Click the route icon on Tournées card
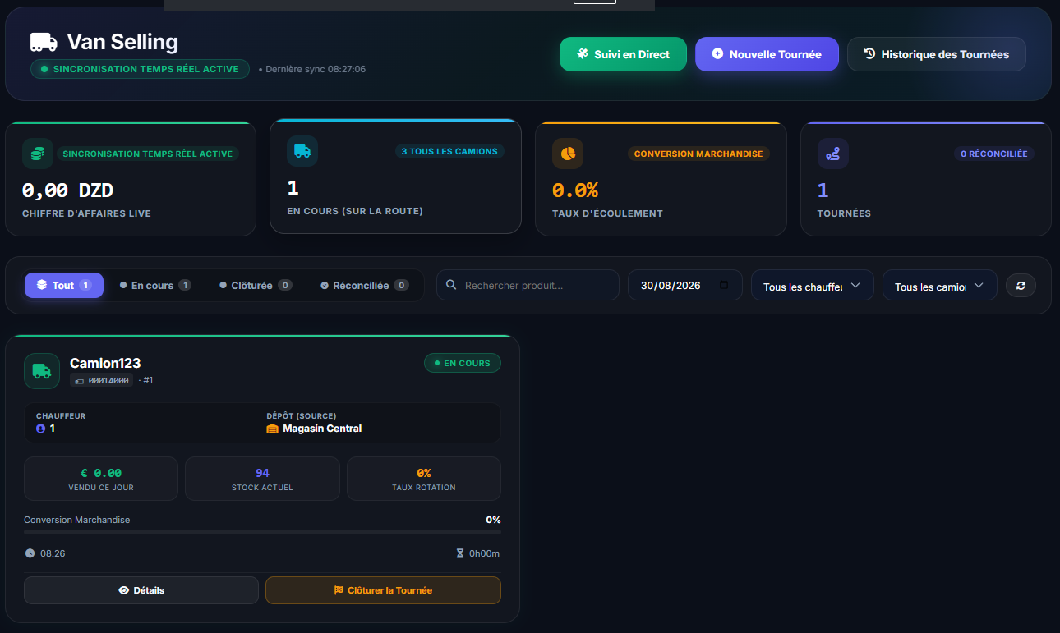This screenshot has width=1060, height=633. coord(833,154)
